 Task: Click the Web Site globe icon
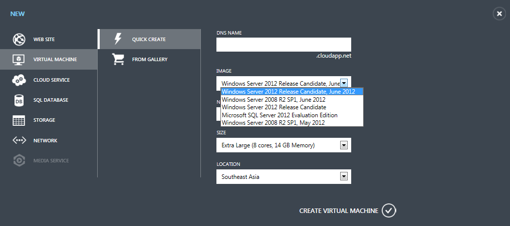pyautogui.click(x=19, y=40)
